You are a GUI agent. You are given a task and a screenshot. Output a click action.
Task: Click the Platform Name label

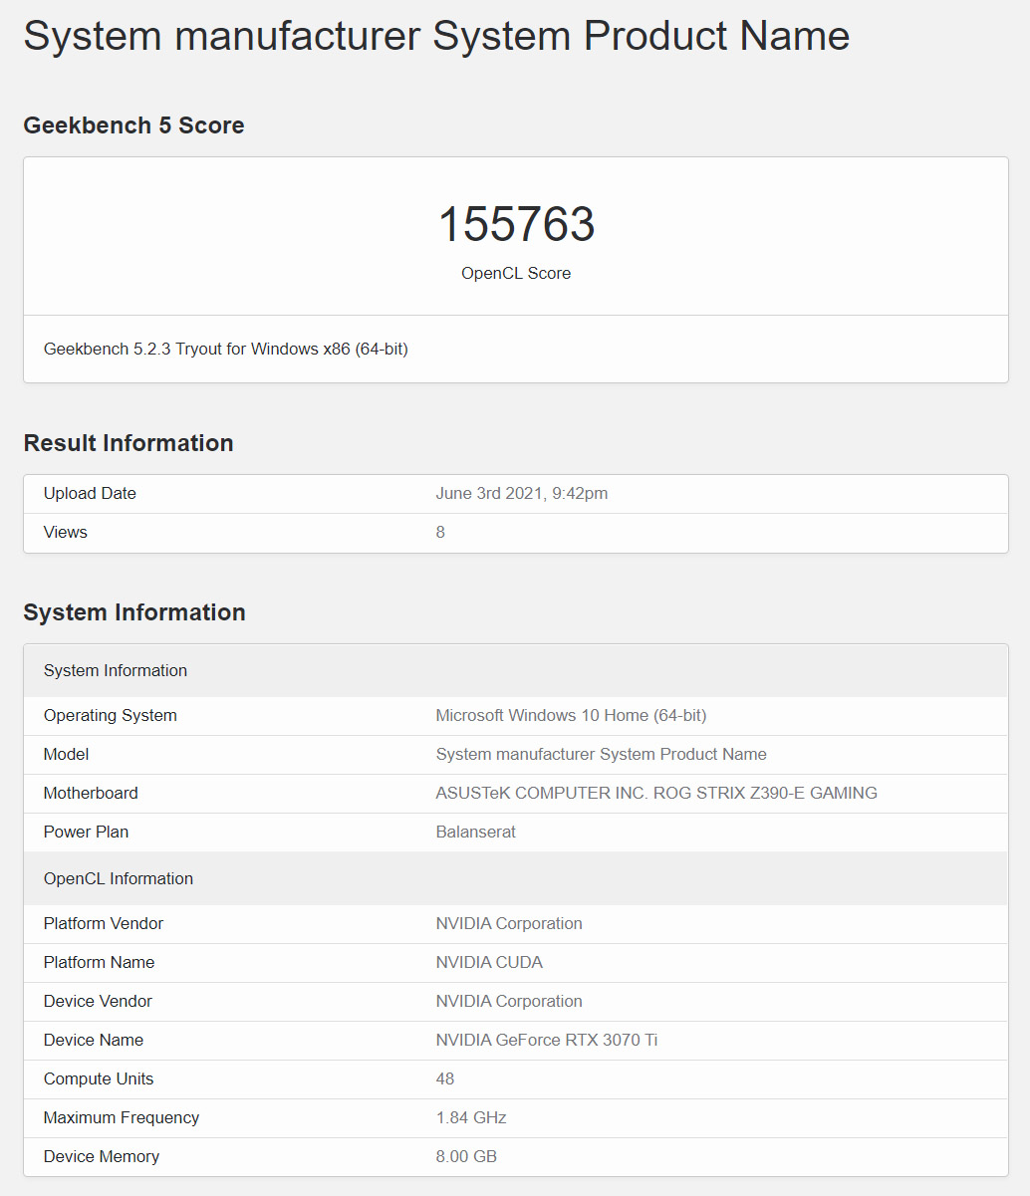(x=100, y=962)
